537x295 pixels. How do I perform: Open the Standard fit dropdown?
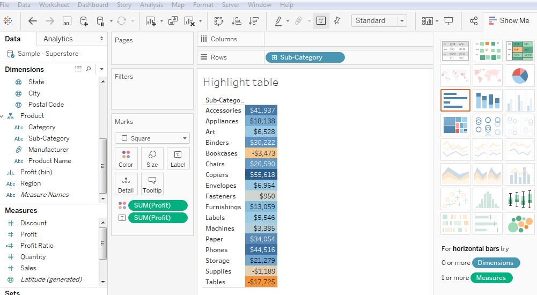[x=401, y=21]
